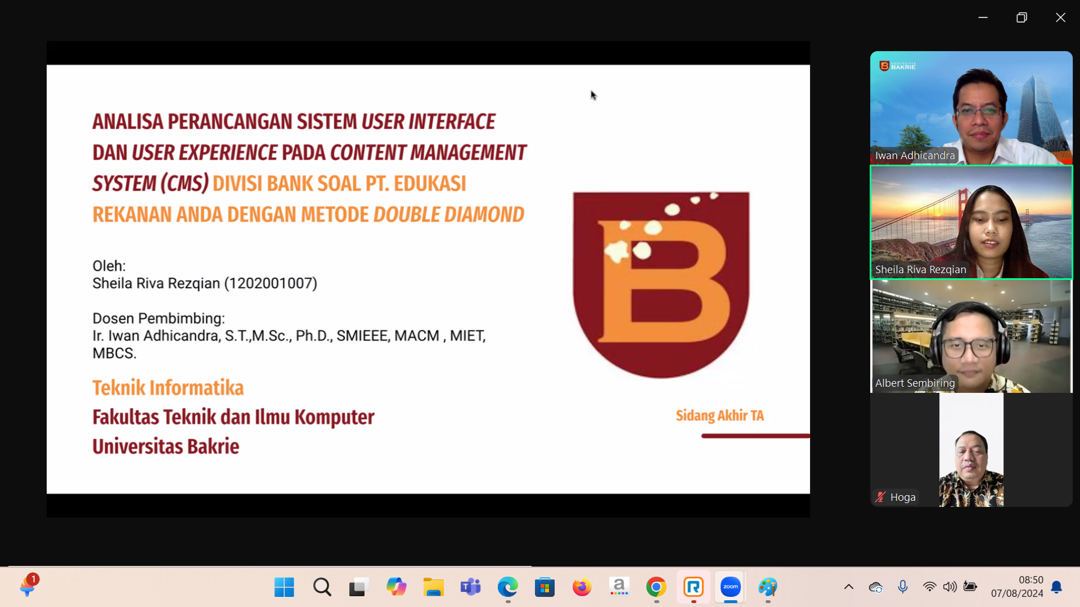Open Wi-Fi network settings in the tray
Image resolution: width=1080 pixels, height=607 pixels.
(929, 587)
